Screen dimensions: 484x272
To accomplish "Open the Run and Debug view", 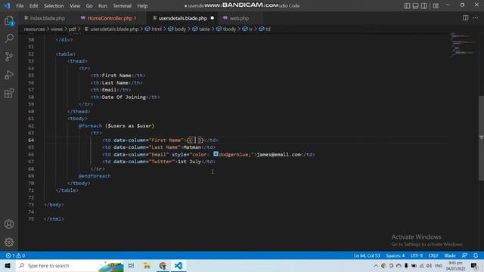I will coord(9,75).
